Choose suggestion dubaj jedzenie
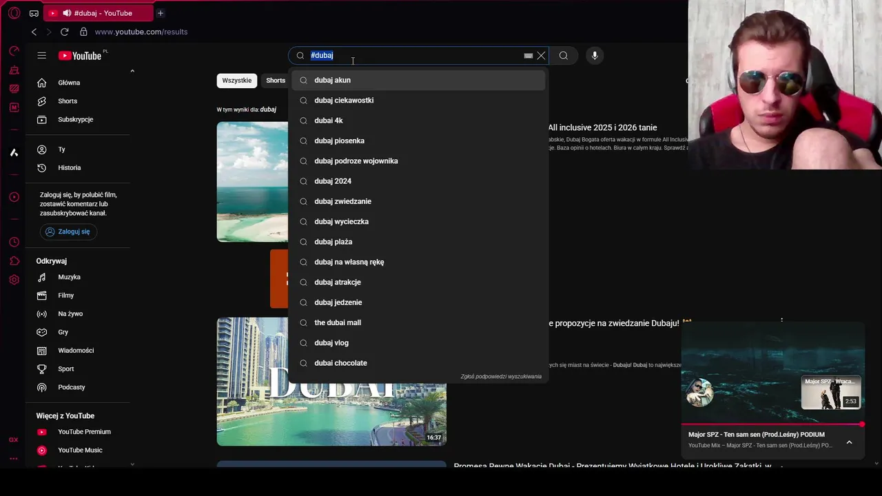882x496 pixels. click(x=418, y=302)
